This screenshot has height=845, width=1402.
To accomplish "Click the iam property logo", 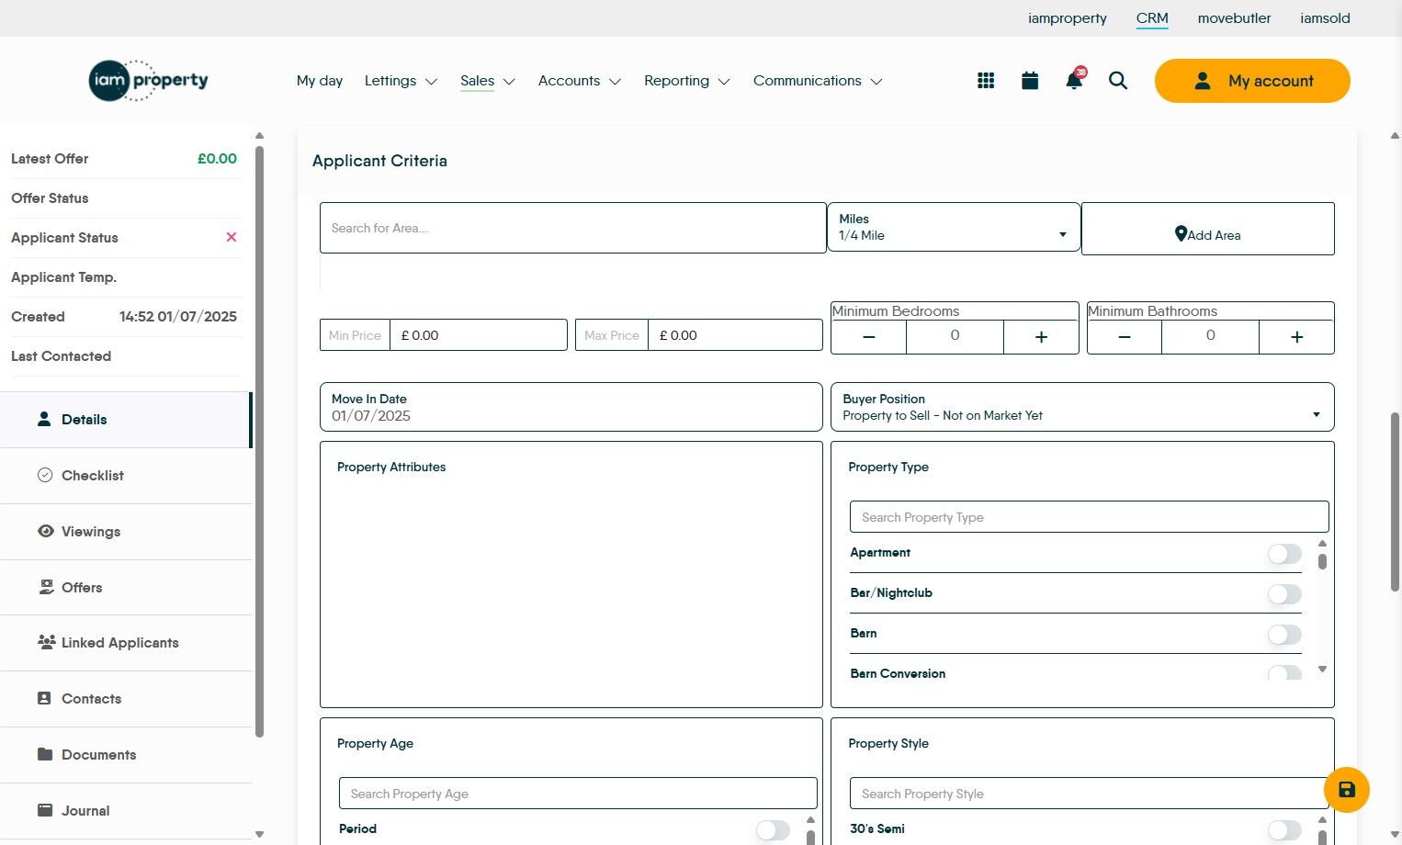I will click(x=149, y=81).
